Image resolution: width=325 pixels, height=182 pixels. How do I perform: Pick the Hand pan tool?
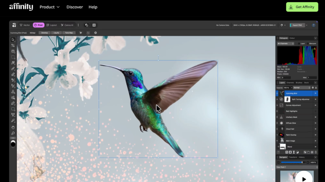[13, 127]
